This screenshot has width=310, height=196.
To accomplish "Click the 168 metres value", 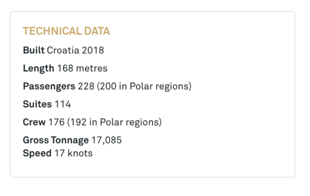I will [82, 68].
